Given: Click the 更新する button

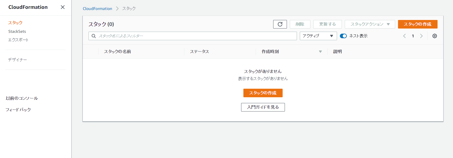Looking at the screenshot, I should [327, 24].
